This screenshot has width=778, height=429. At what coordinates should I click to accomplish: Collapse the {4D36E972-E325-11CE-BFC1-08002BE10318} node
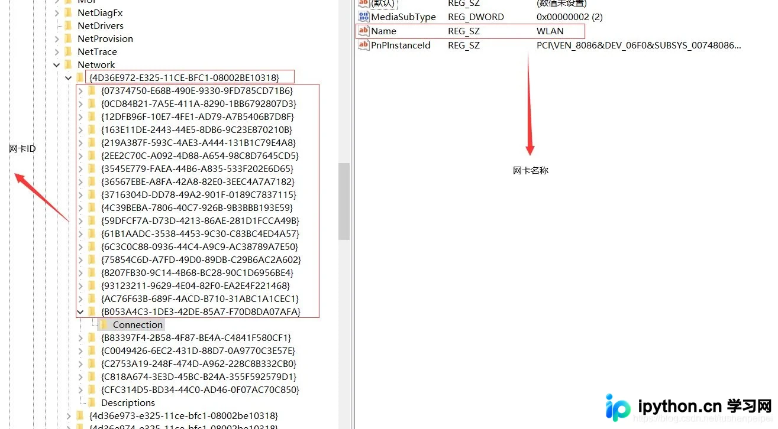(69, 78)
